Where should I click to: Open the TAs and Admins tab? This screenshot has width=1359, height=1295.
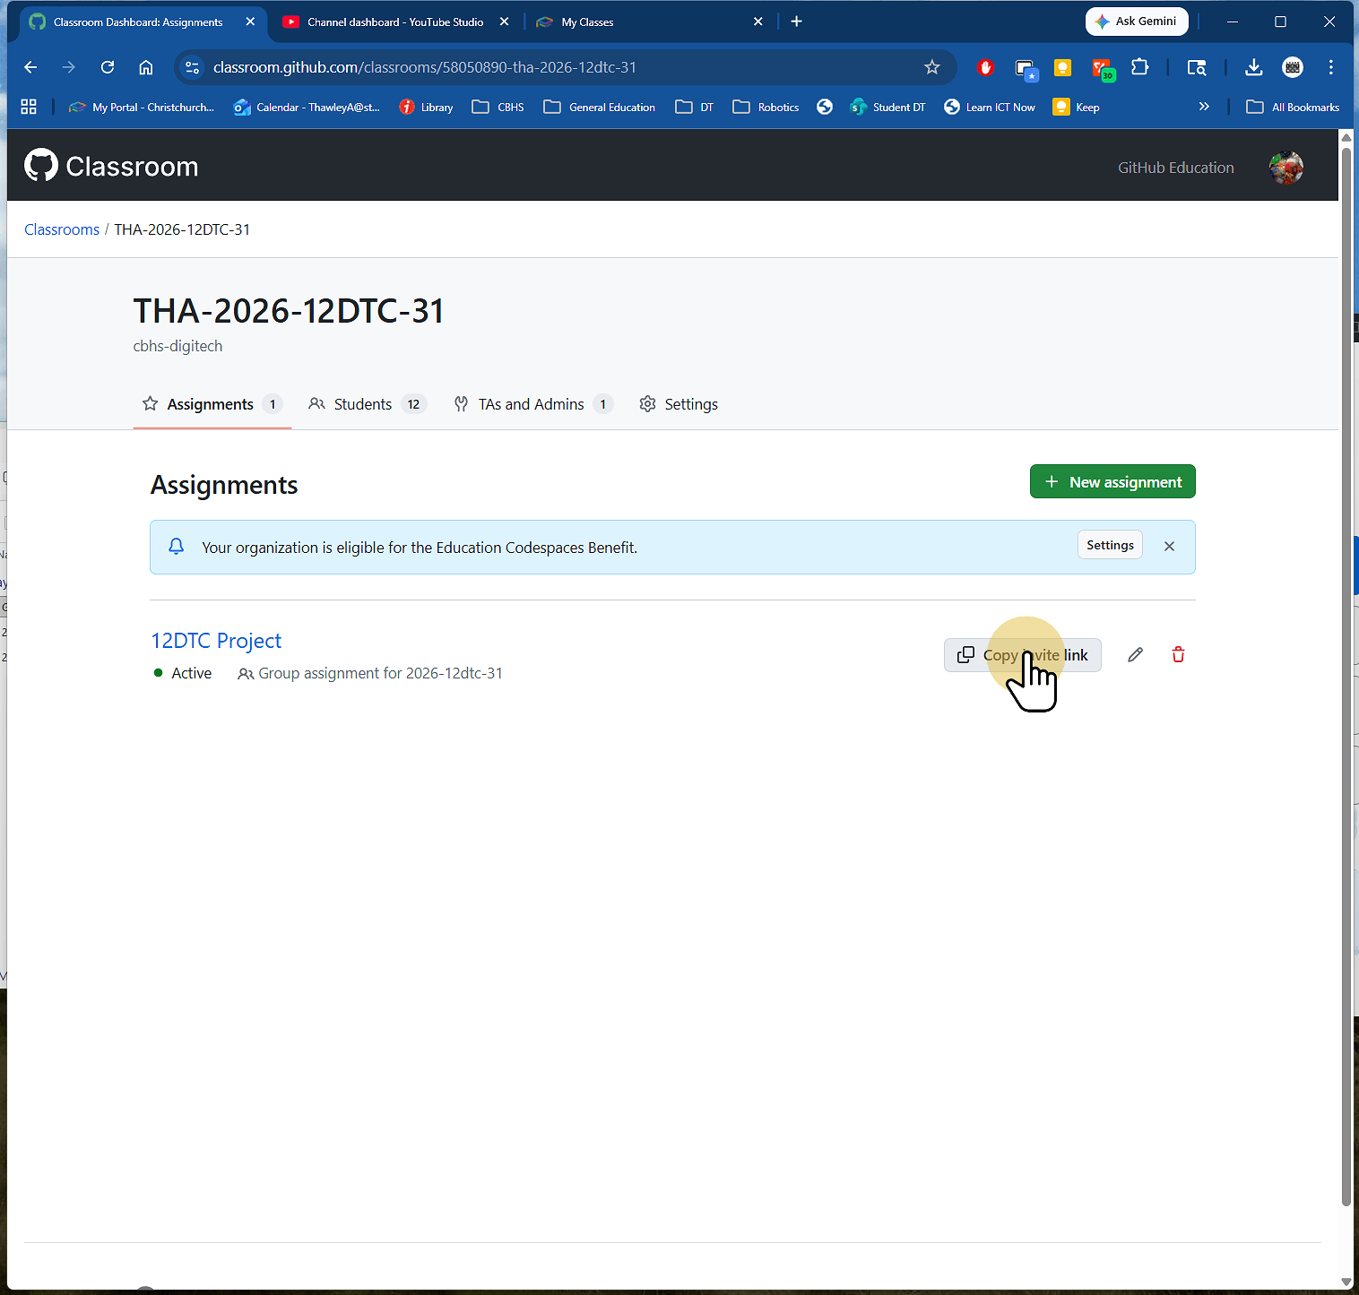coord(531,404)
